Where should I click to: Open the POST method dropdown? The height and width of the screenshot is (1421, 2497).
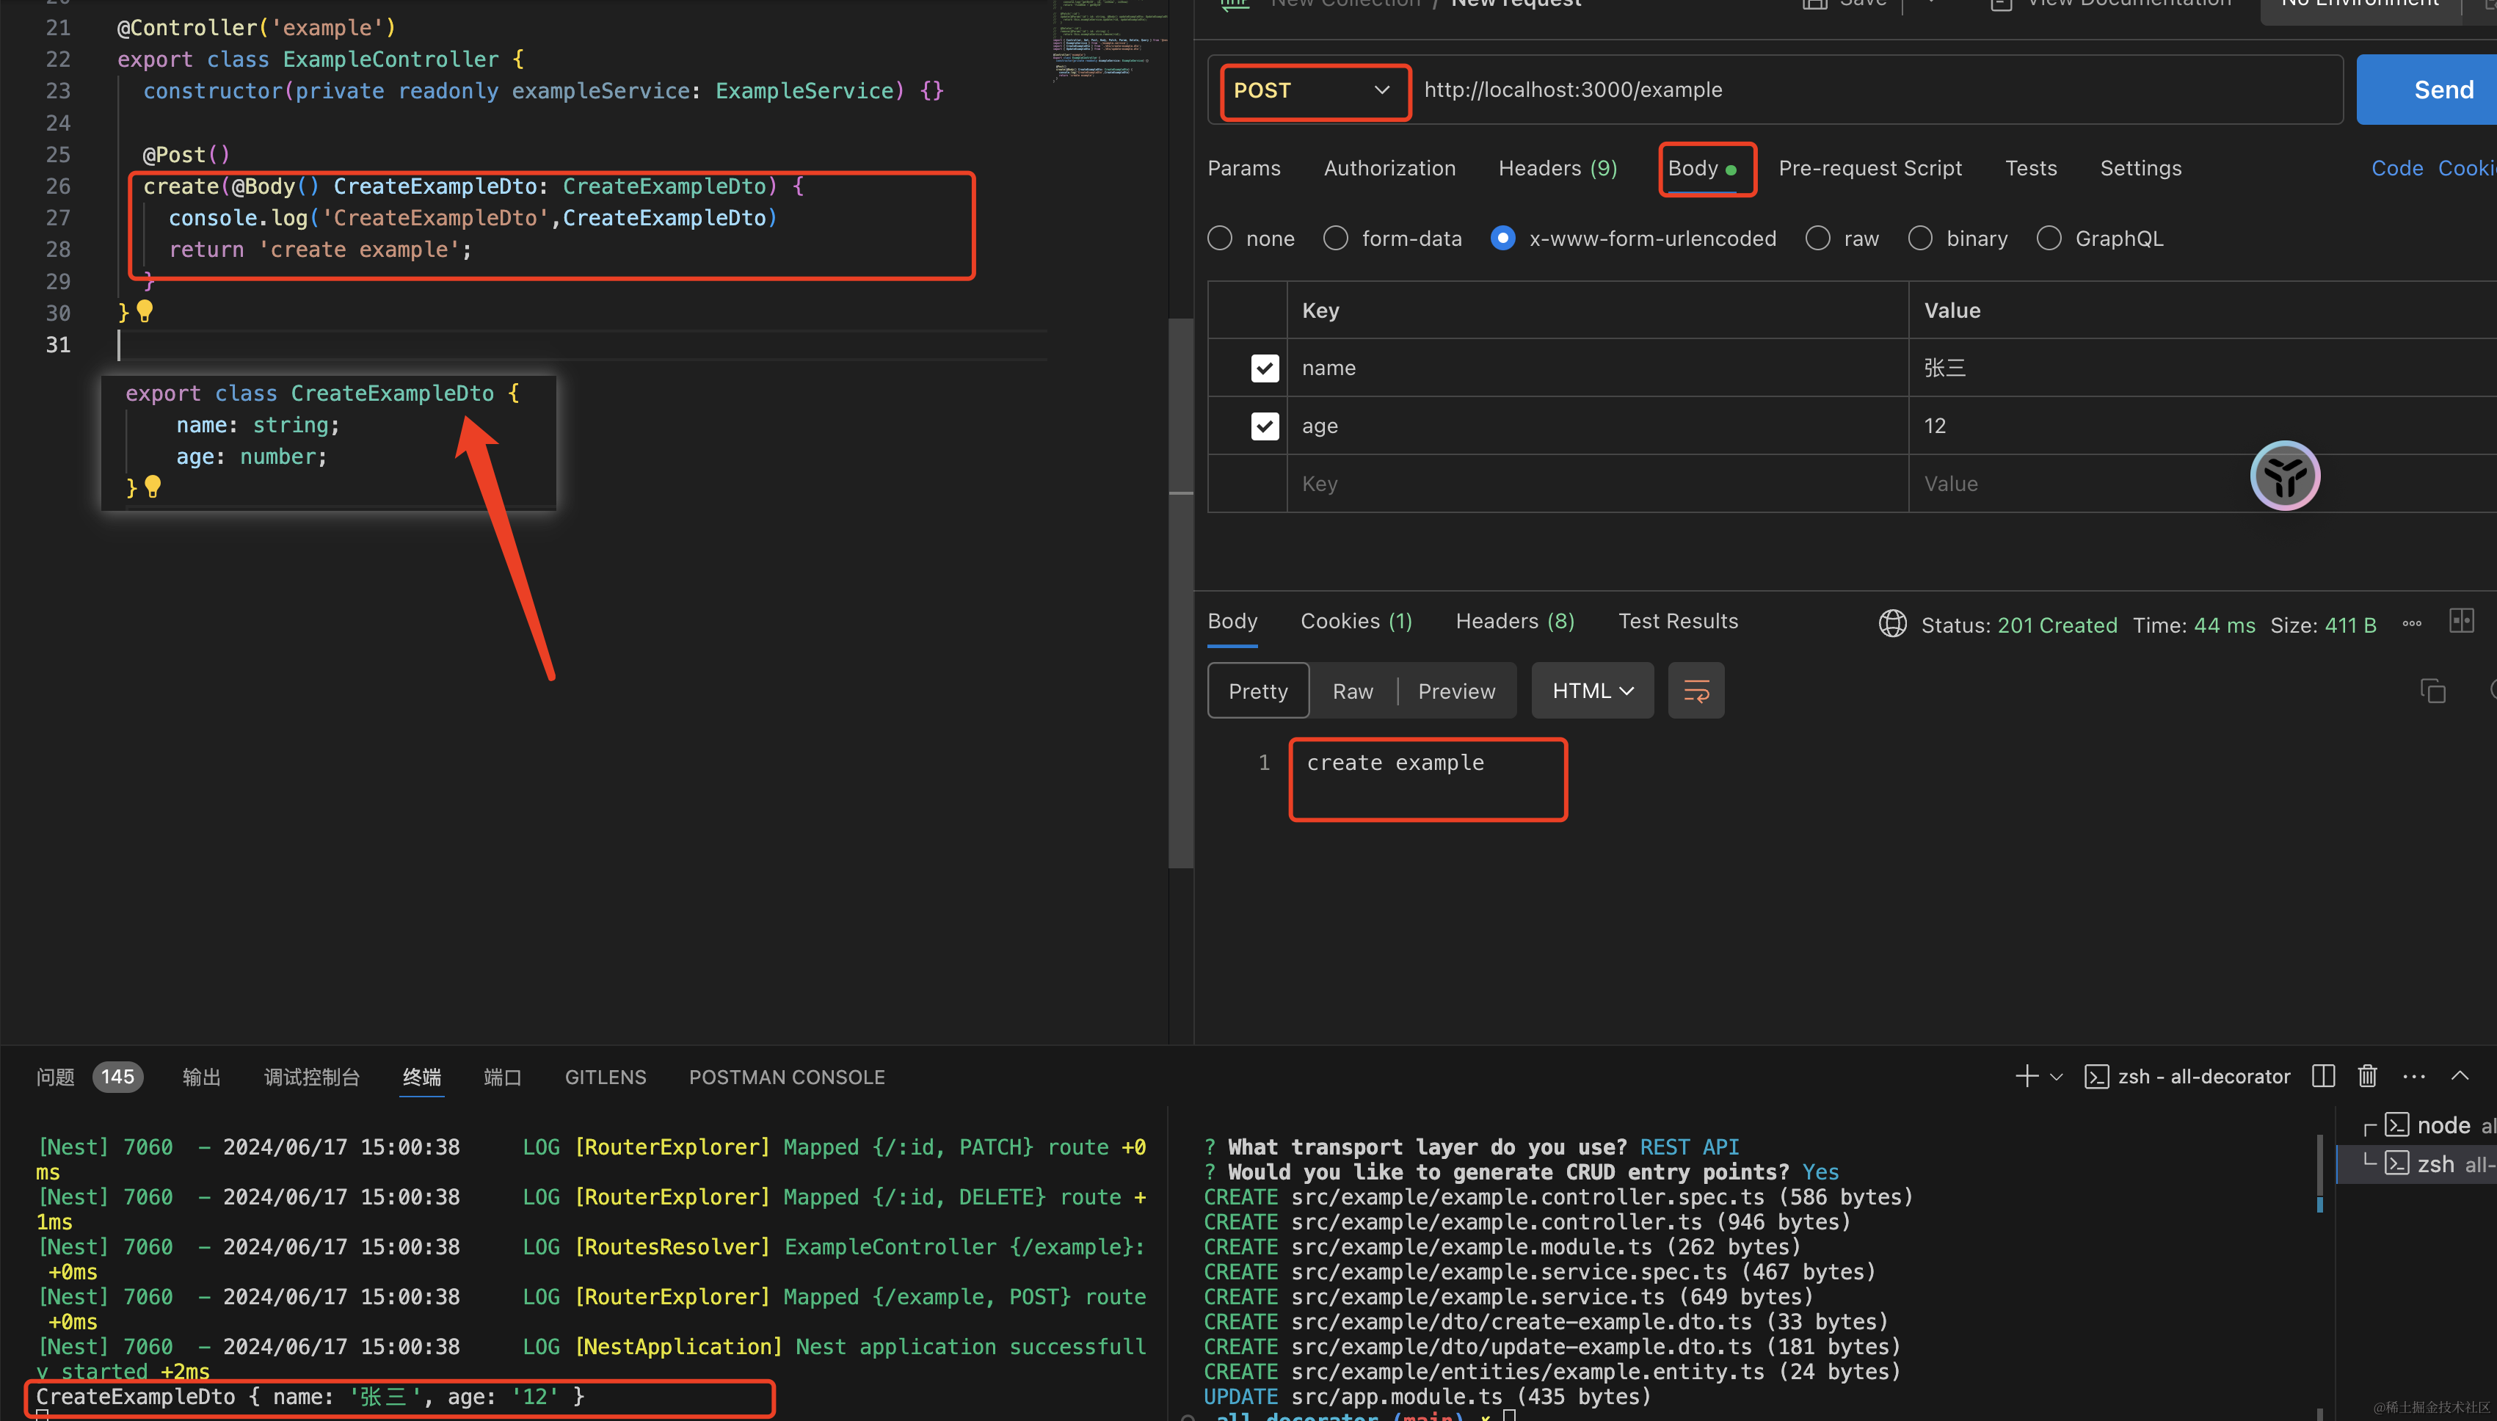coord(1313,91)
